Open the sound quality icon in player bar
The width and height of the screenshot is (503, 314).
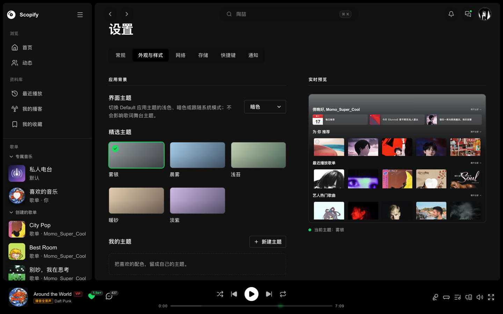(x=446, y=297)
